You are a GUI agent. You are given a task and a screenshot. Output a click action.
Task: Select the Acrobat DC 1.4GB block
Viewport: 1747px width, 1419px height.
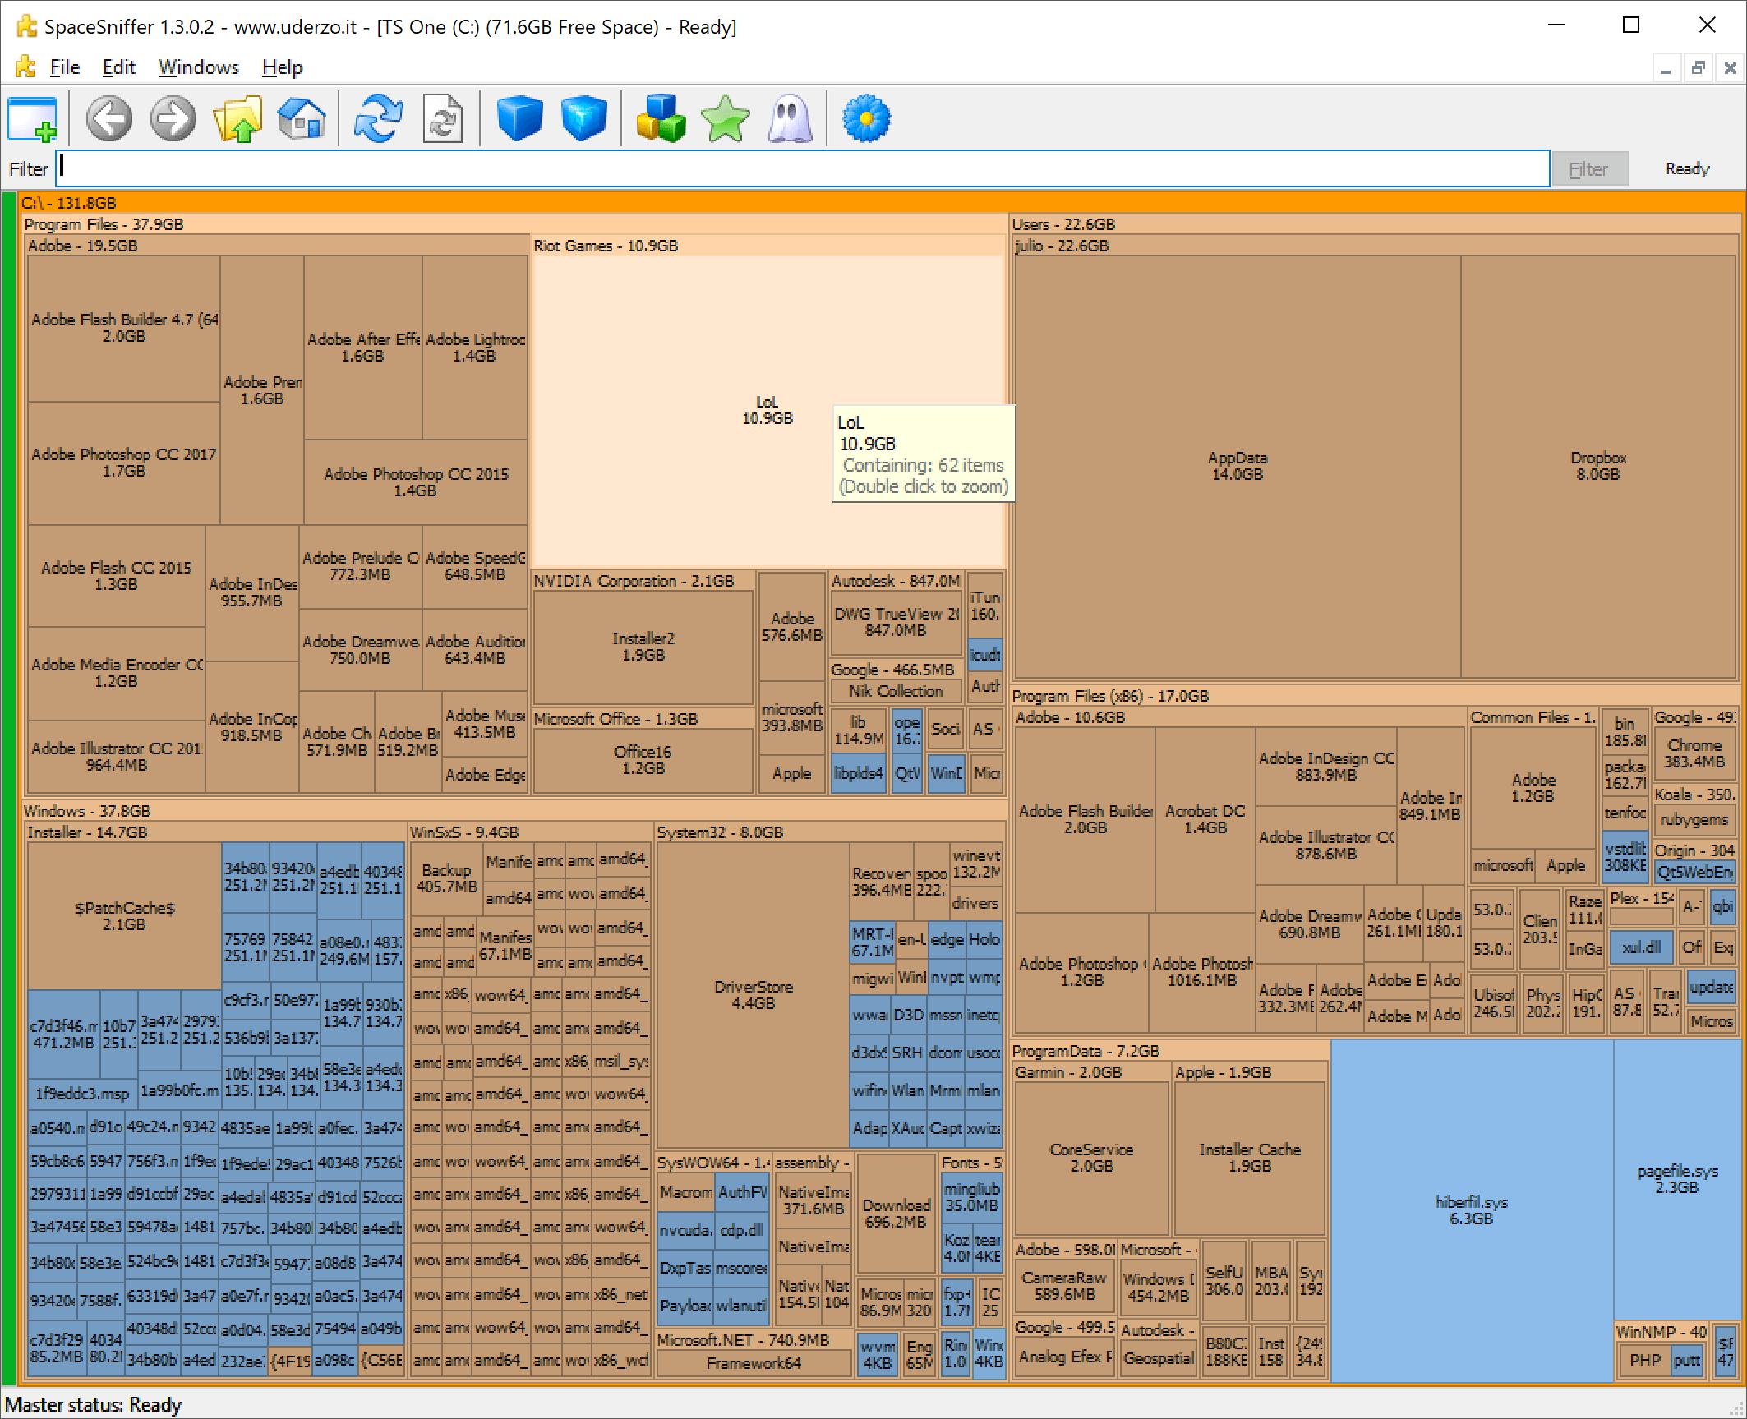pos(1205,819)
